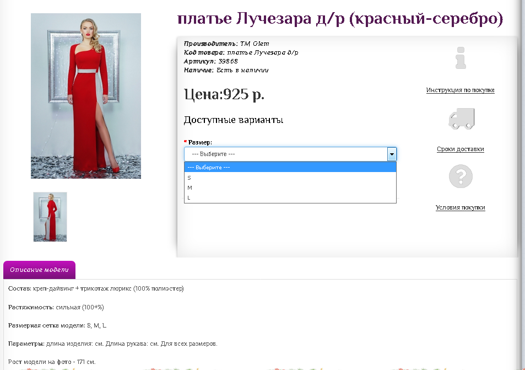This screenshot has width=525, height=370.
Task: Select size S from the dropdown list
Action: [x=290, y=178]
